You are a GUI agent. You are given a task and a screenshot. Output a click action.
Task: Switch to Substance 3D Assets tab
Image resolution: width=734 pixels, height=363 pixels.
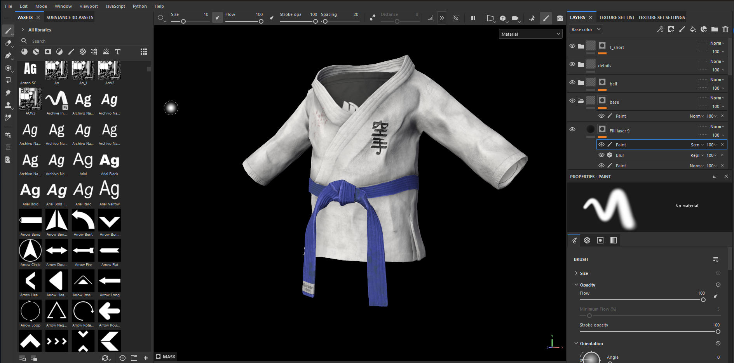click(70, 17)
